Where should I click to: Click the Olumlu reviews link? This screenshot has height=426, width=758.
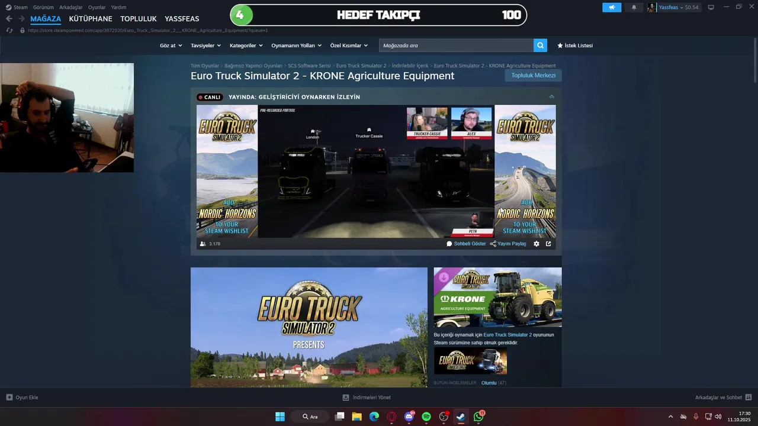489,383
